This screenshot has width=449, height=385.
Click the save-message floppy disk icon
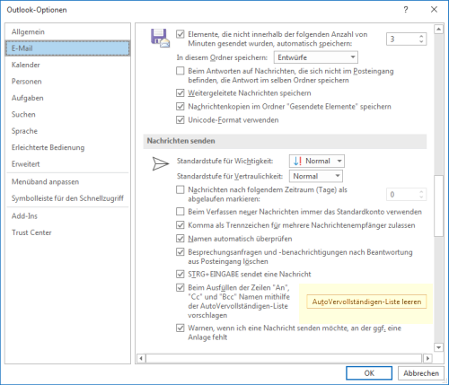coord(160,38)
